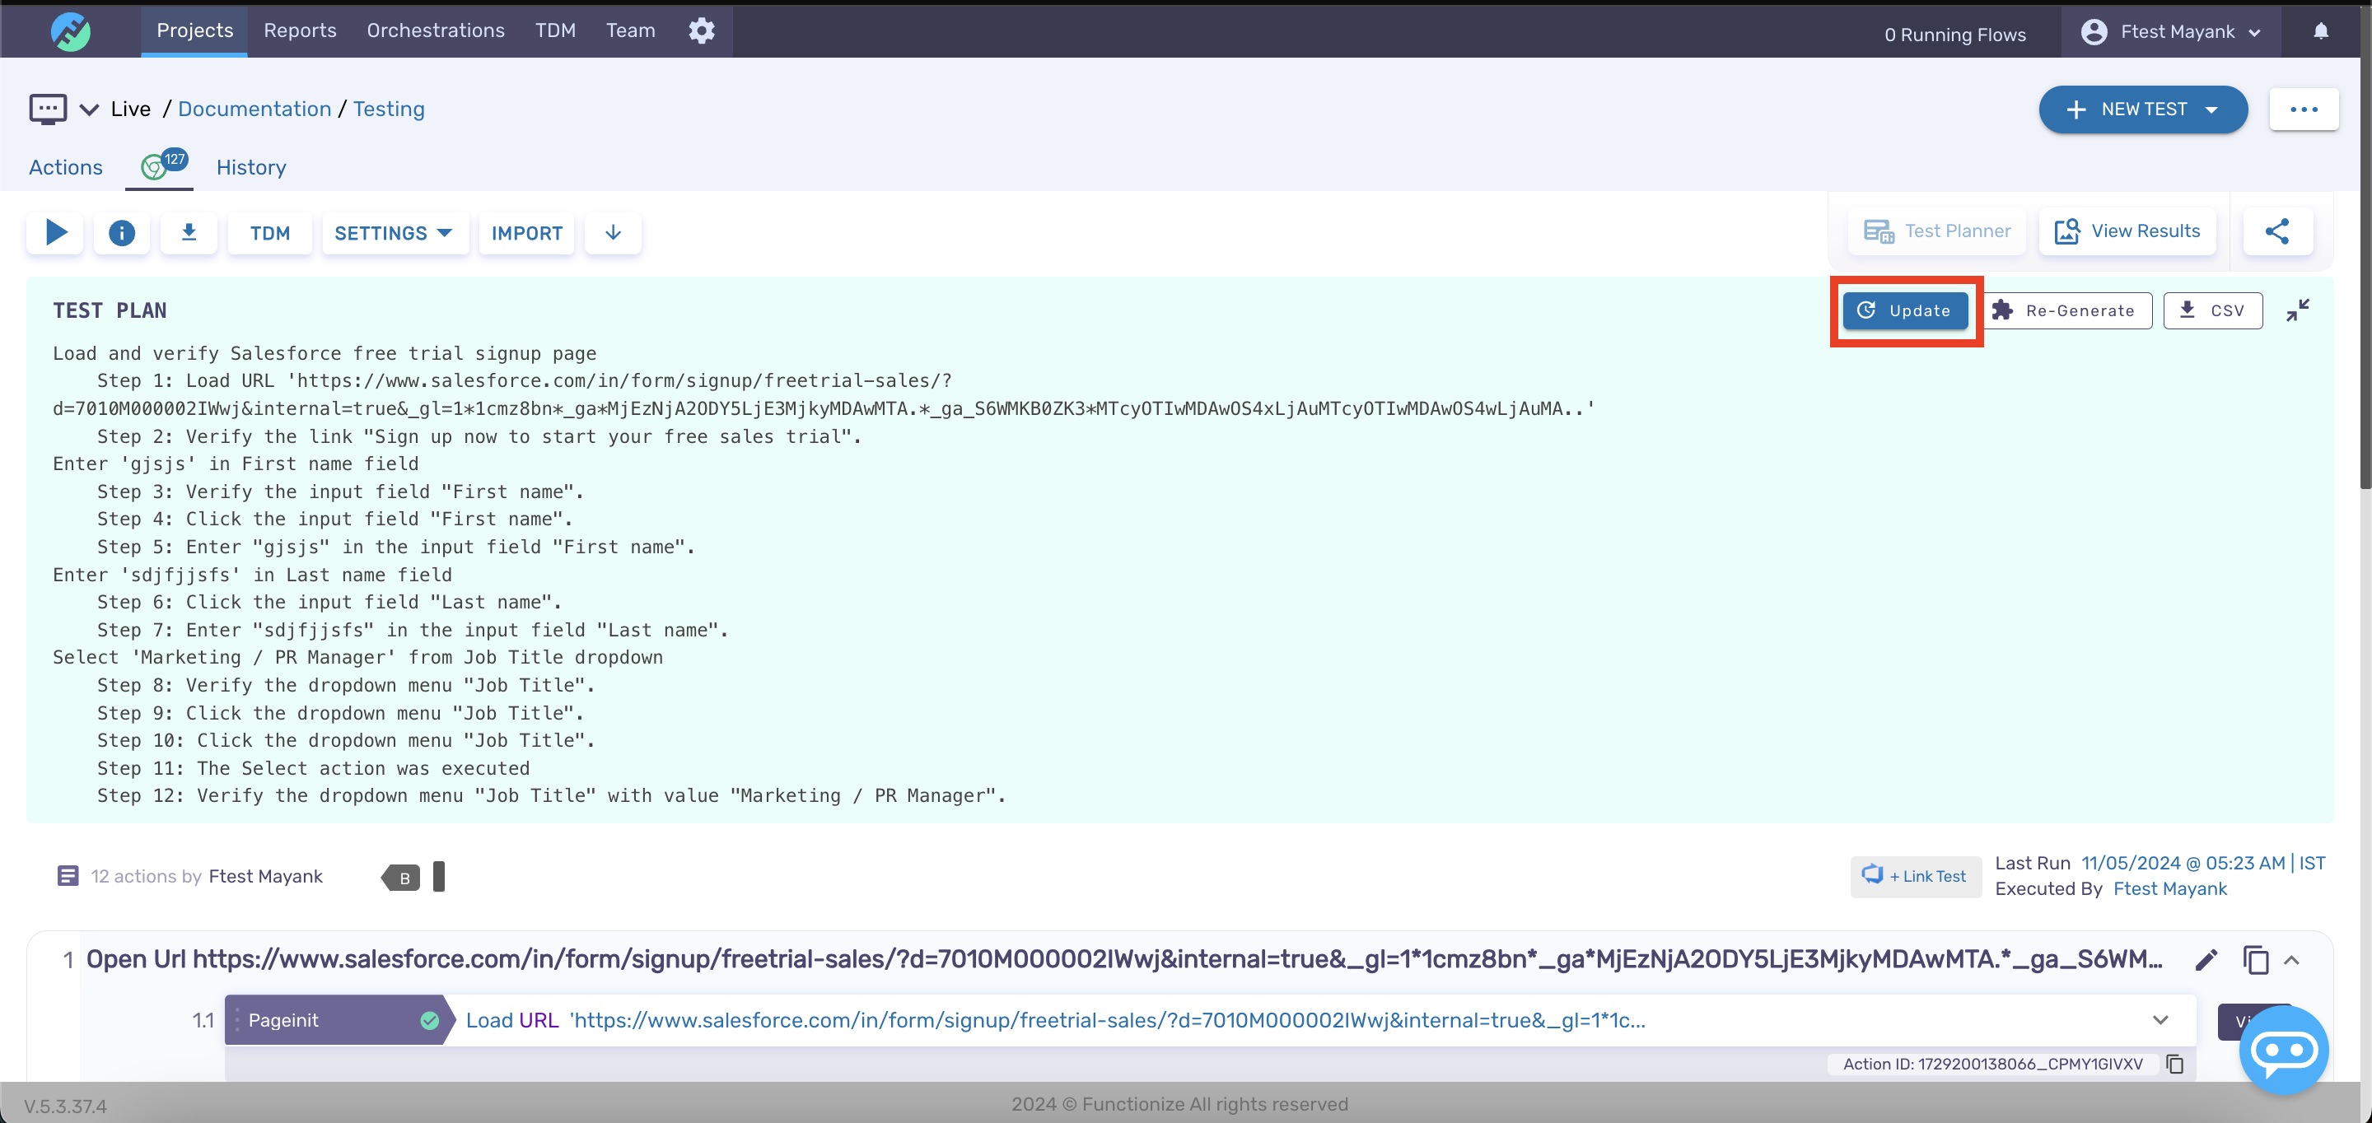Open the NEW TEST dropdown
2372x1123 pixels.
click(2143, 110)
